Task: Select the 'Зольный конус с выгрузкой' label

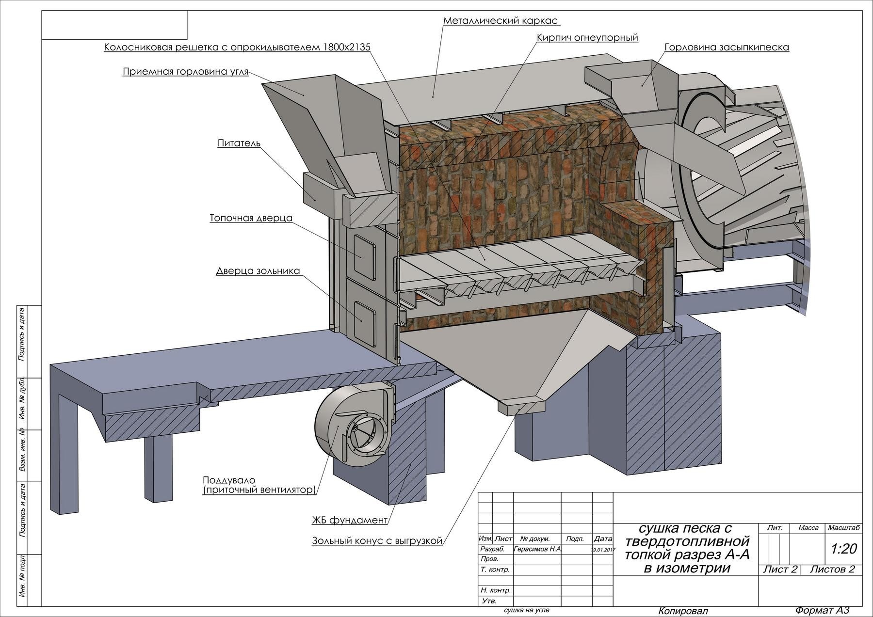Action: (x=377, y=541)
